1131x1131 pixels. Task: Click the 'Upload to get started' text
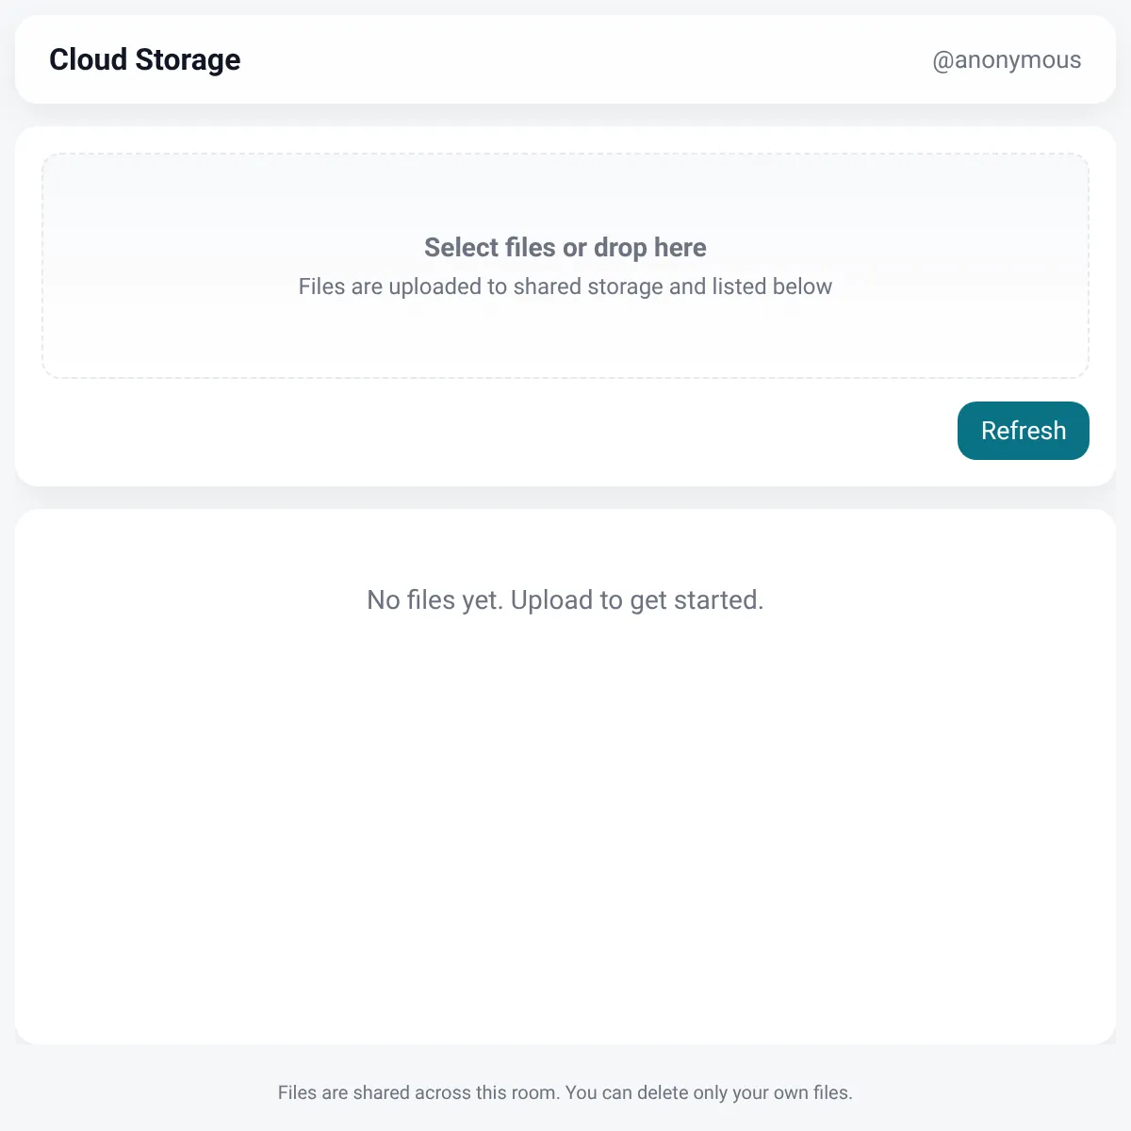tap(637, 599)
